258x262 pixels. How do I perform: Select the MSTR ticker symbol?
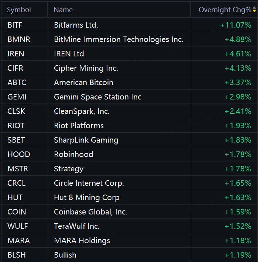click(x=18, y=169)
